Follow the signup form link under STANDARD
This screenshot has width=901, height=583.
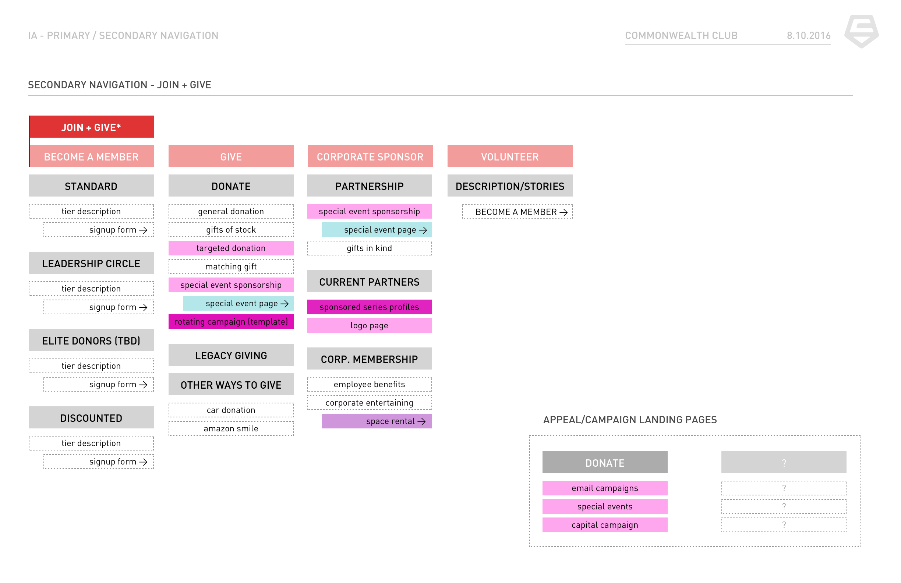(98, 230)
